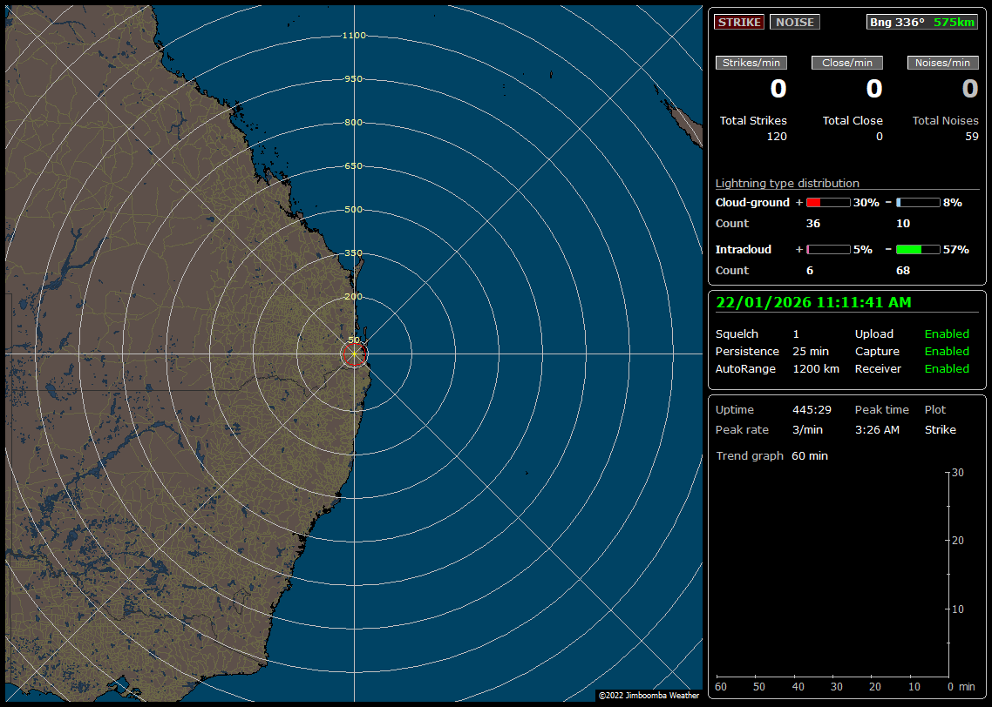Click the Uptime value 445:29

pos(812,410)
